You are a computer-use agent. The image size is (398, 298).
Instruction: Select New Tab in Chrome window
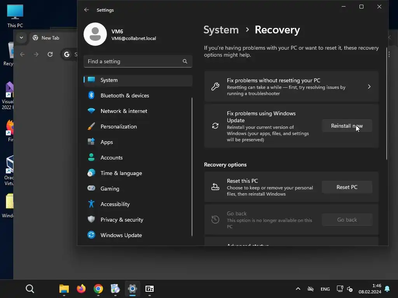50,38
